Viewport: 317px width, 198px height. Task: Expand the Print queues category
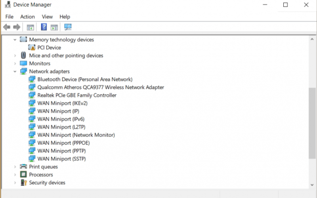15,167
